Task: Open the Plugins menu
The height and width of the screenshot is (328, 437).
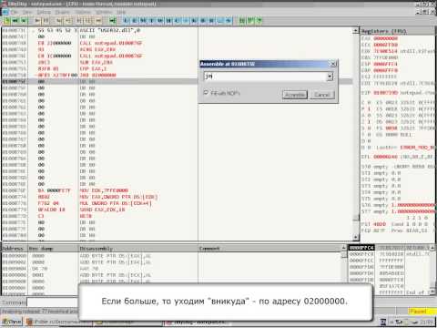Action: click(x=62, y=12)
